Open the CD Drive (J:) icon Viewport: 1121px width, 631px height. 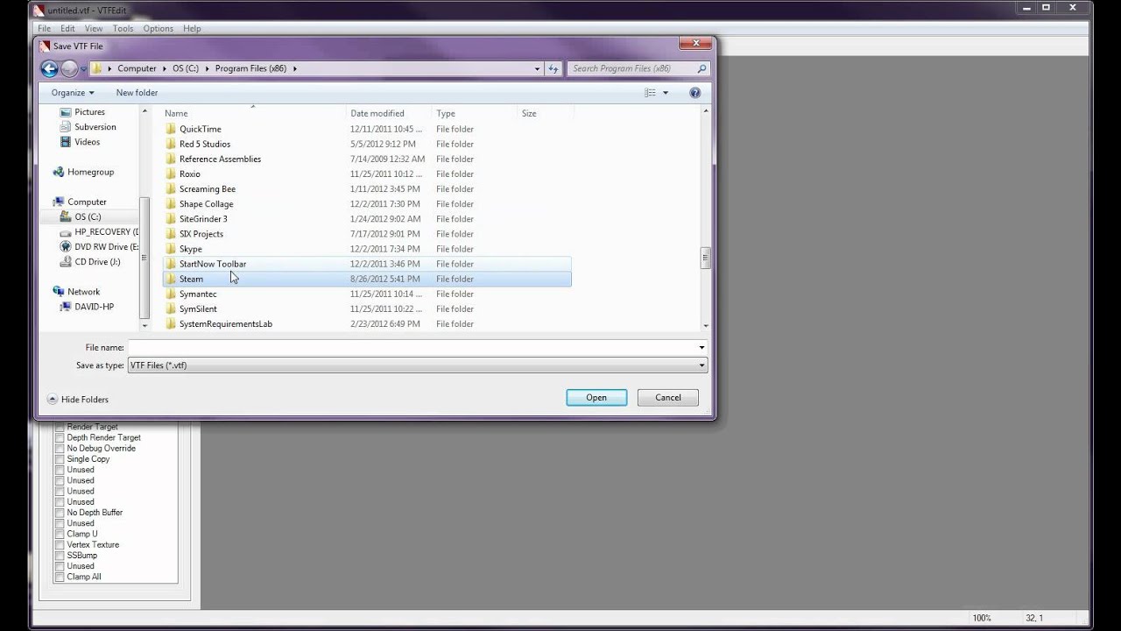[66, 262]
